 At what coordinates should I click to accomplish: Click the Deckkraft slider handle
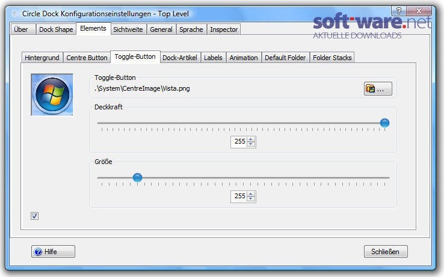(x=384, y=123)
